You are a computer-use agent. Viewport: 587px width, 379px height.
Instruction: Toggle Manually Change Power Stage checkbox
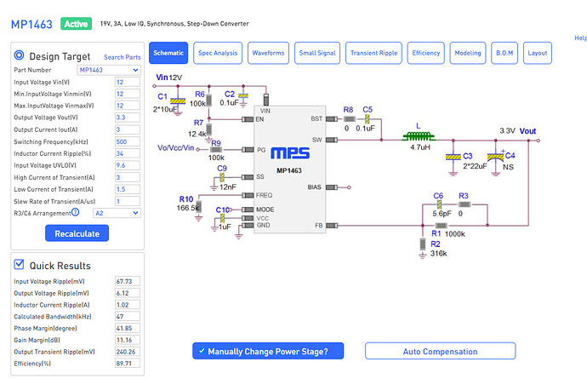tap(202, 351)
